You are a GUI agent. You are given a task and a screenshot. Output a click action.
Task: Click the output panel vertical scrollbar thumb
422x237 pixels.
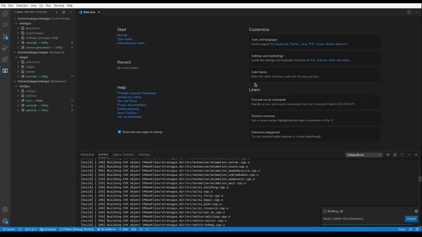click(420, 179)
